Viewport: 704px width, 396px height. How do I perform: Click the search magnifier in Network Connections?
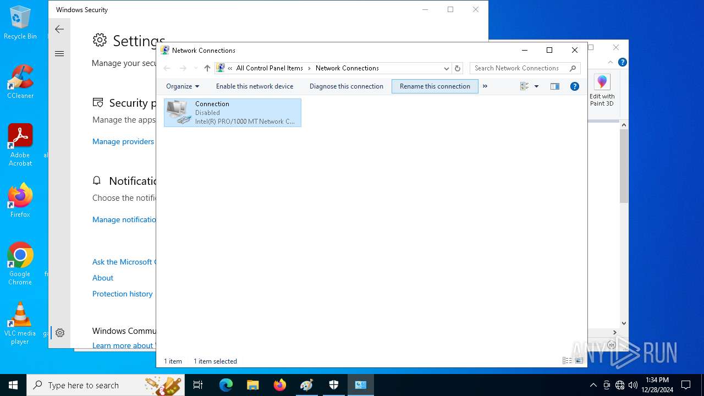[573, 68]
